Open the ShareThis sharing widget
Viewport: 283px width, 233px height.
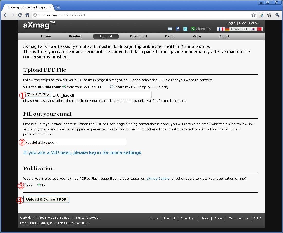[201, 29]
